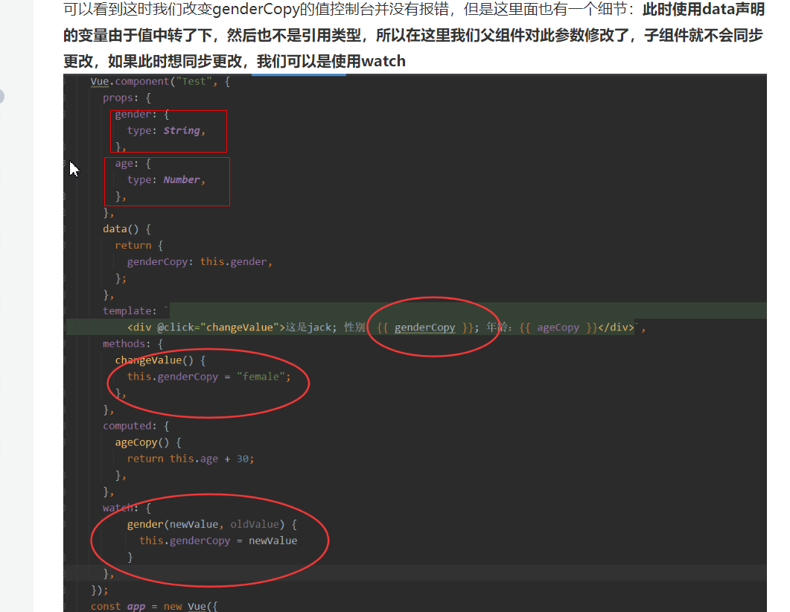Click the "age: {" prop definition line
The width and height of the screenshot is (790, 612).
(x=133, y=164)
